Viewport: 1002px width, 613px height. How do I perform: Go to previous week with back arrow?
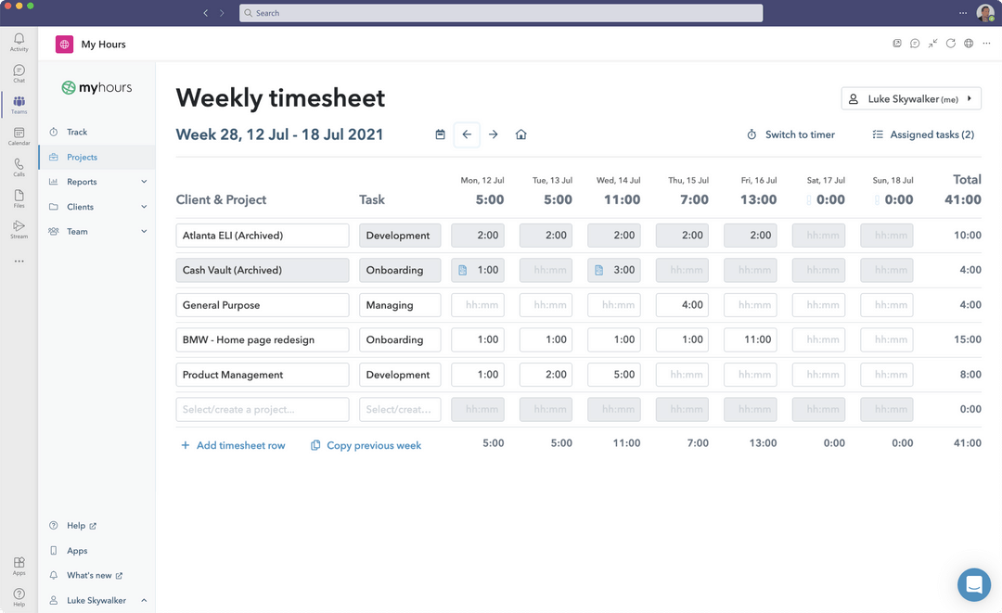pyautogui.click(x=467, y=134)
